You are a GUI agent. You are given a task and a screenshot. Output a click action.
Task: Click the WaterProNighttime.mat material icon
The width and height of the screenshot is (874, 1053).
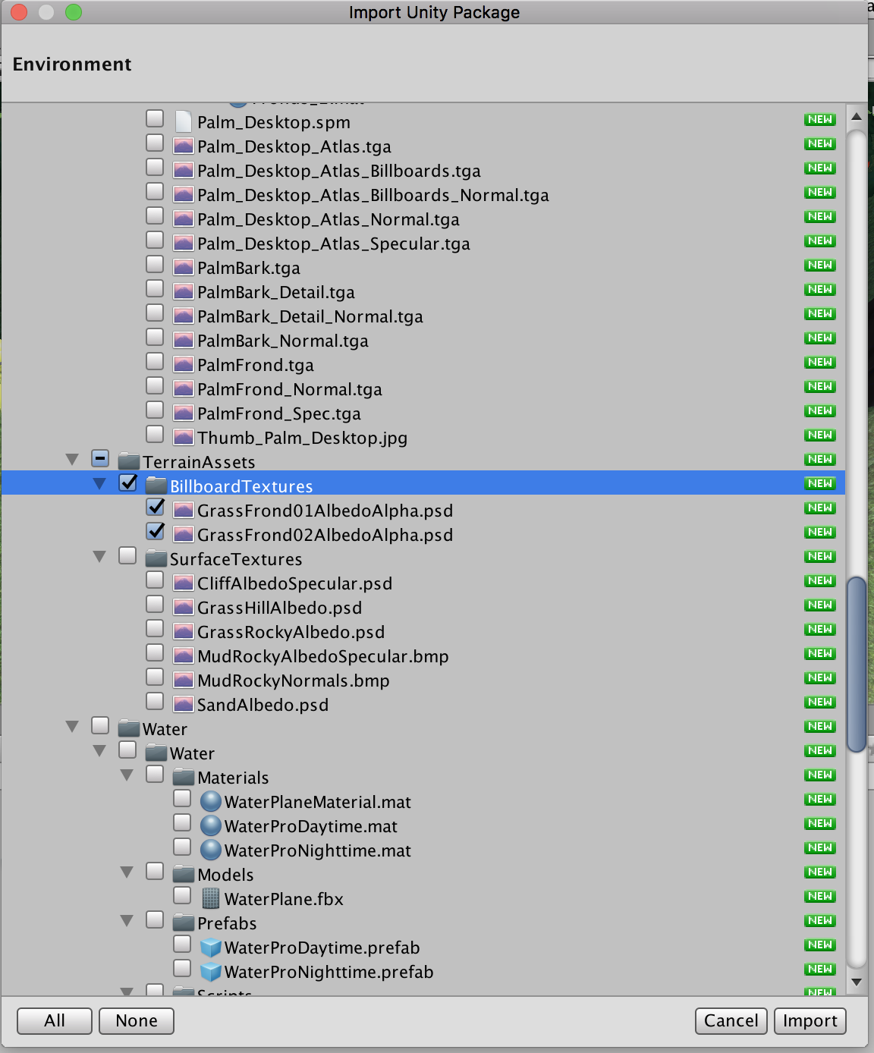(211, 850)
